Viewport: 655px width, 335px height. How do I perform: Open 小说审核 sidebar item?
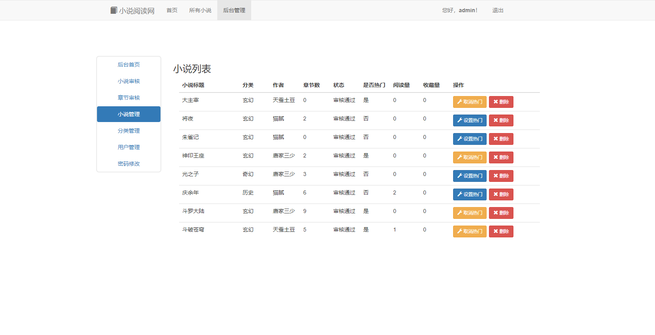[129, 81]
